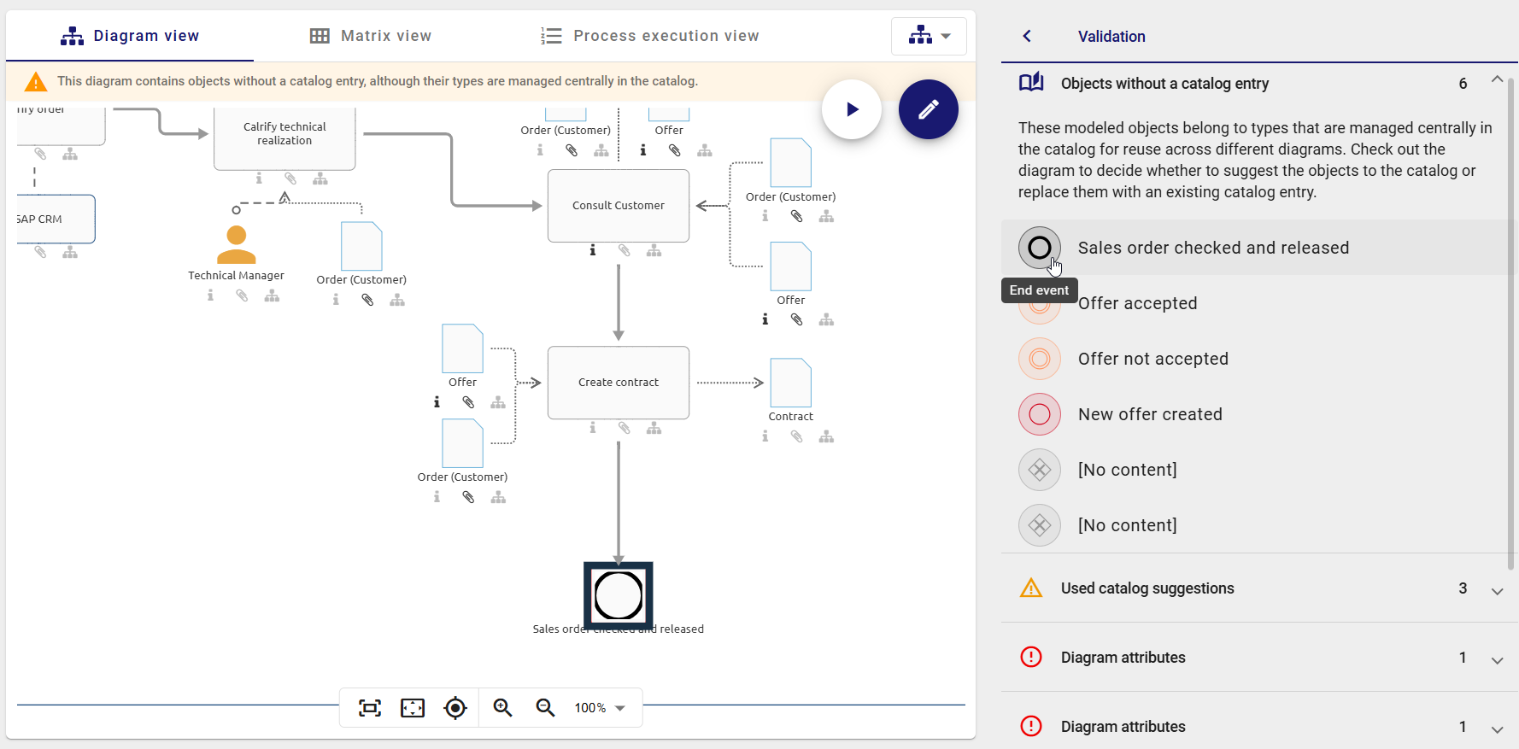Switch to the Matrix view tab
This screenshot has width=1519, height=749.
370,36
